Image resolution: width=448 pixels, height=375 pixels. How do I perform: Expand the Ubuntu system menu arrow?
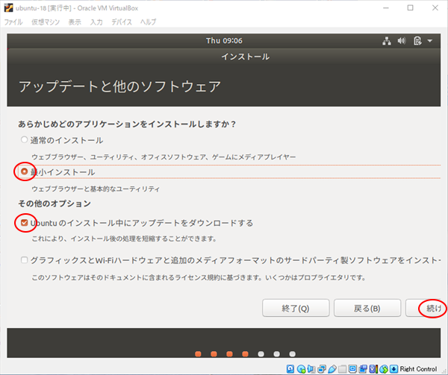[x=430, y=41]
